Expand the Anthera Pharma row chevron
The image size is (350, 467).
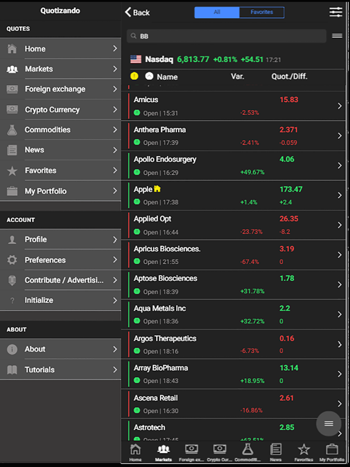coord(340,136)
